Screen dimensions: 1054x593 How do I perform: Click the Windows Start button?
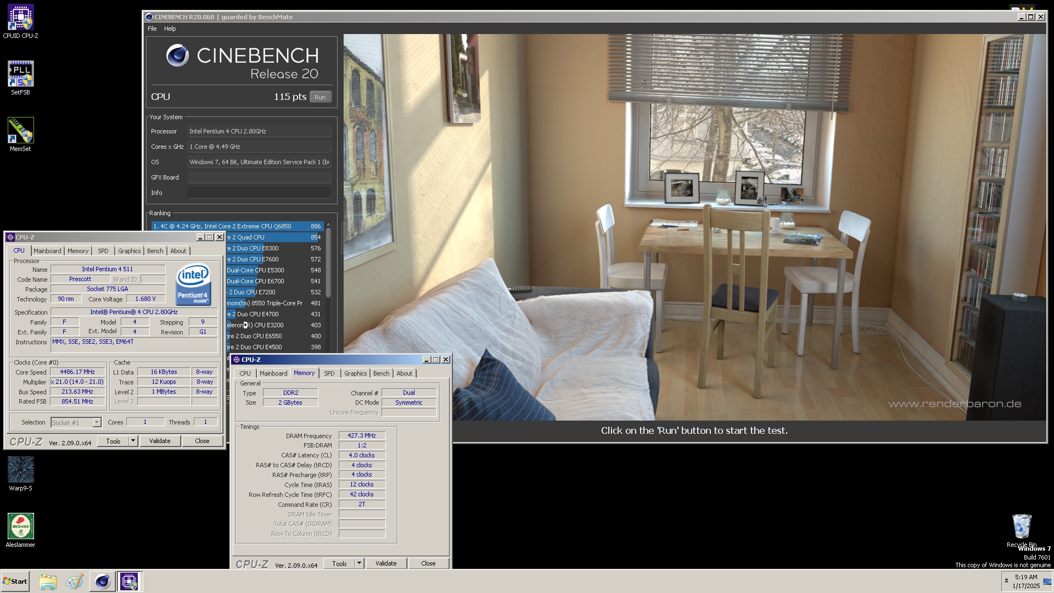pyautogui.click(x=15, y=581)
